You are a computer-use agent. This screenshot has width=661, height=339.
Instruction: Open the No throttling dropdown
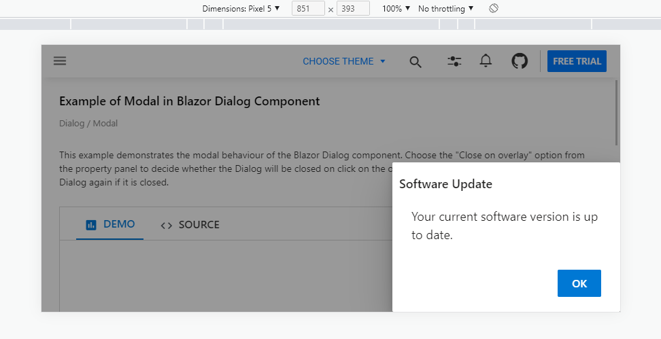tap(445, 8)
